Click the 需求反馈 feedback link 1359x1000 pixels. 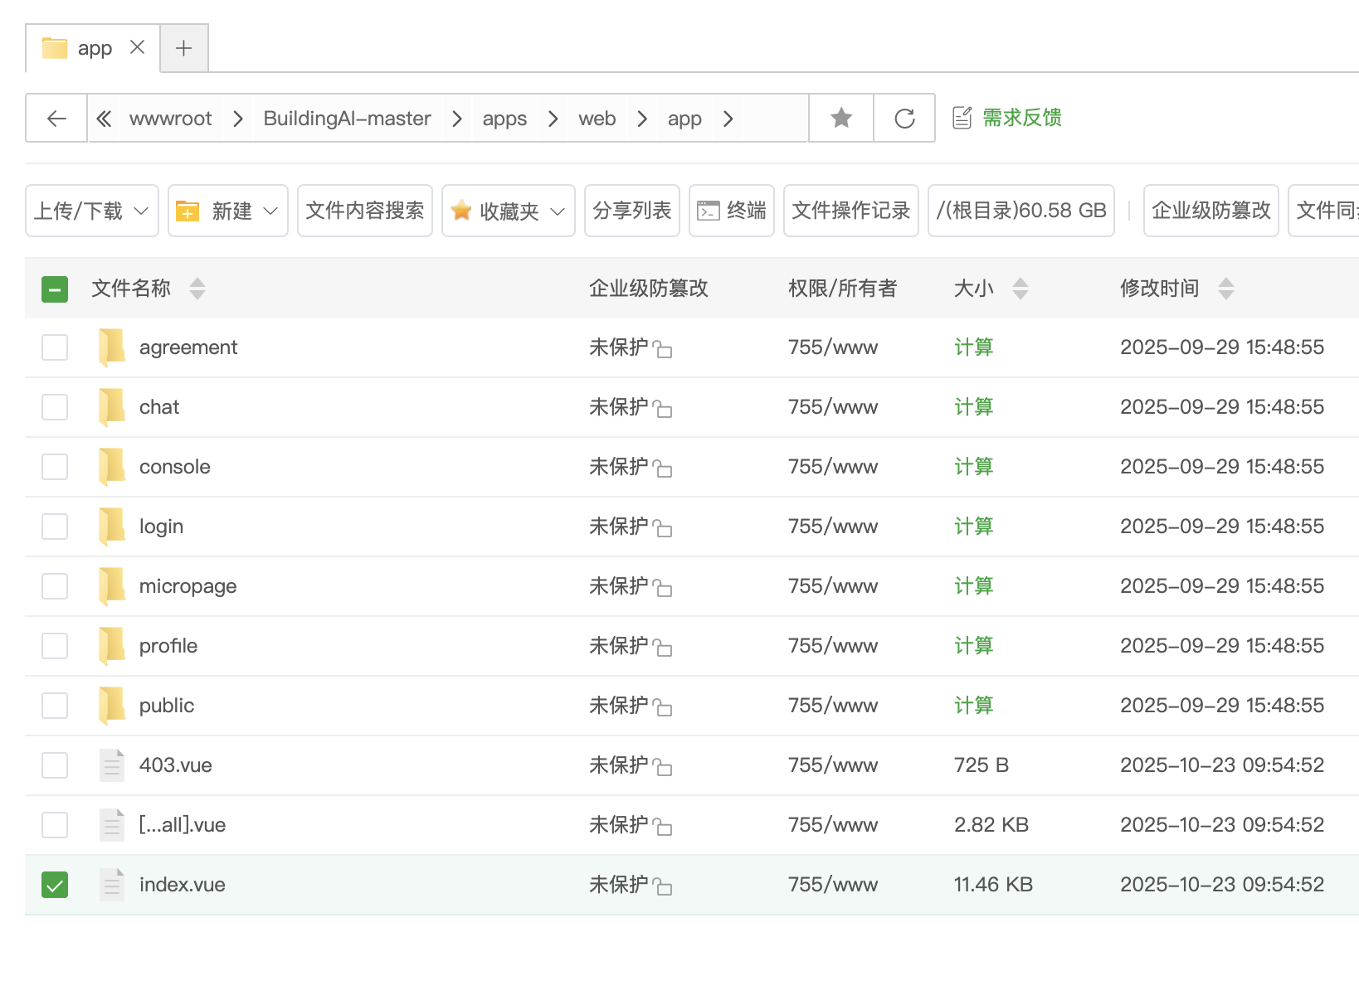pyautogui.click(x=1020, y=118)
